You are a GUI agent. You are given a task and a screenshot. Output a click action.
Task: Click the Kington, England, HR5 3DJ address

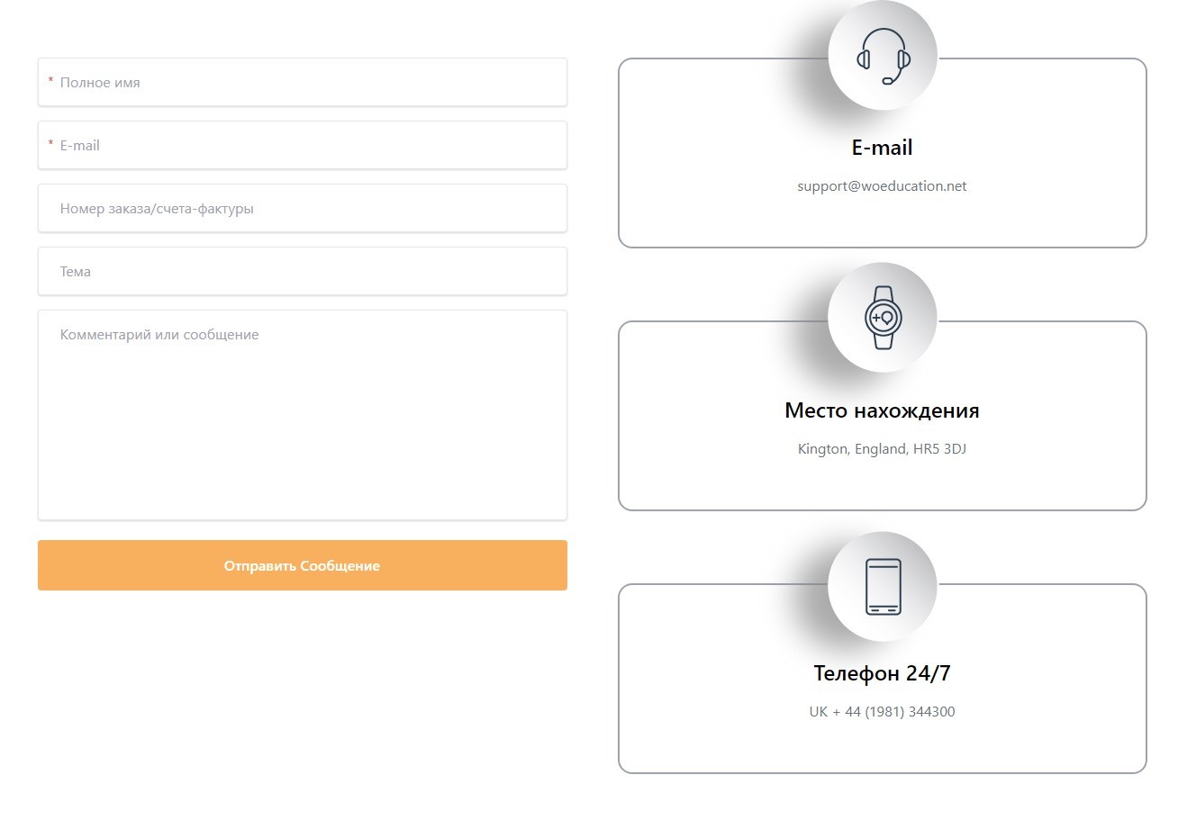tap(882, 449)
